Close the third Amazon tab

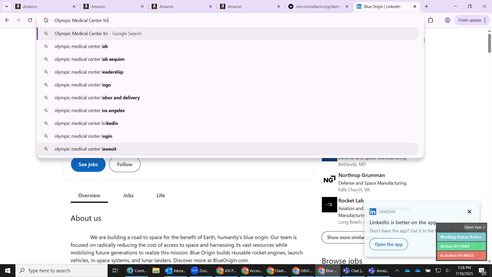[210, 6]
